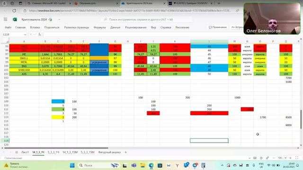This screenshot has width=303, height=170.
Task: Switch to the Лист1 sheet tab
Action: [25, 152]
